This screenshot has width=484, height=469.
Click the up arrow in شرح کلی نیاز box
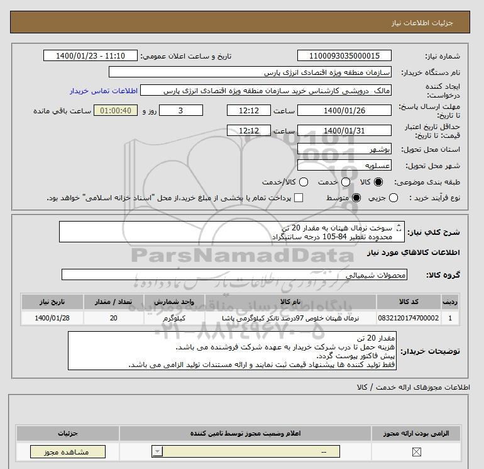(399, 226)
